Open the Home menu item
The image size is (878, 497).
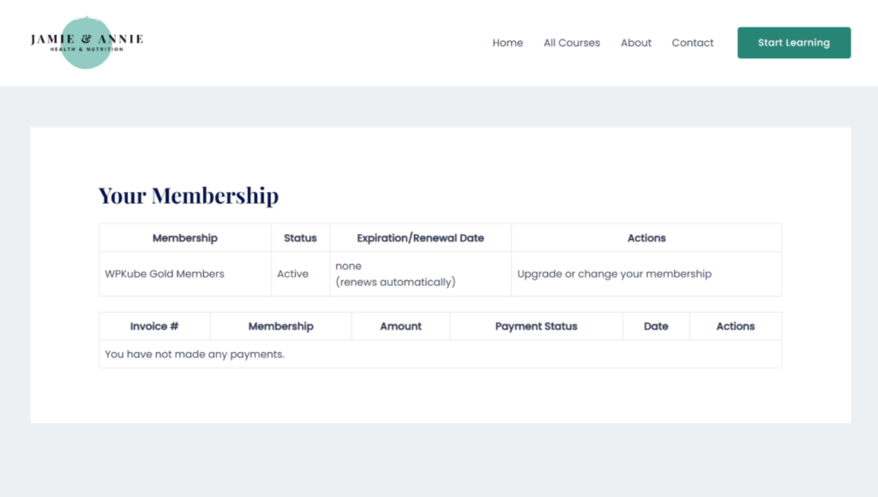click(x=508, y=43)
